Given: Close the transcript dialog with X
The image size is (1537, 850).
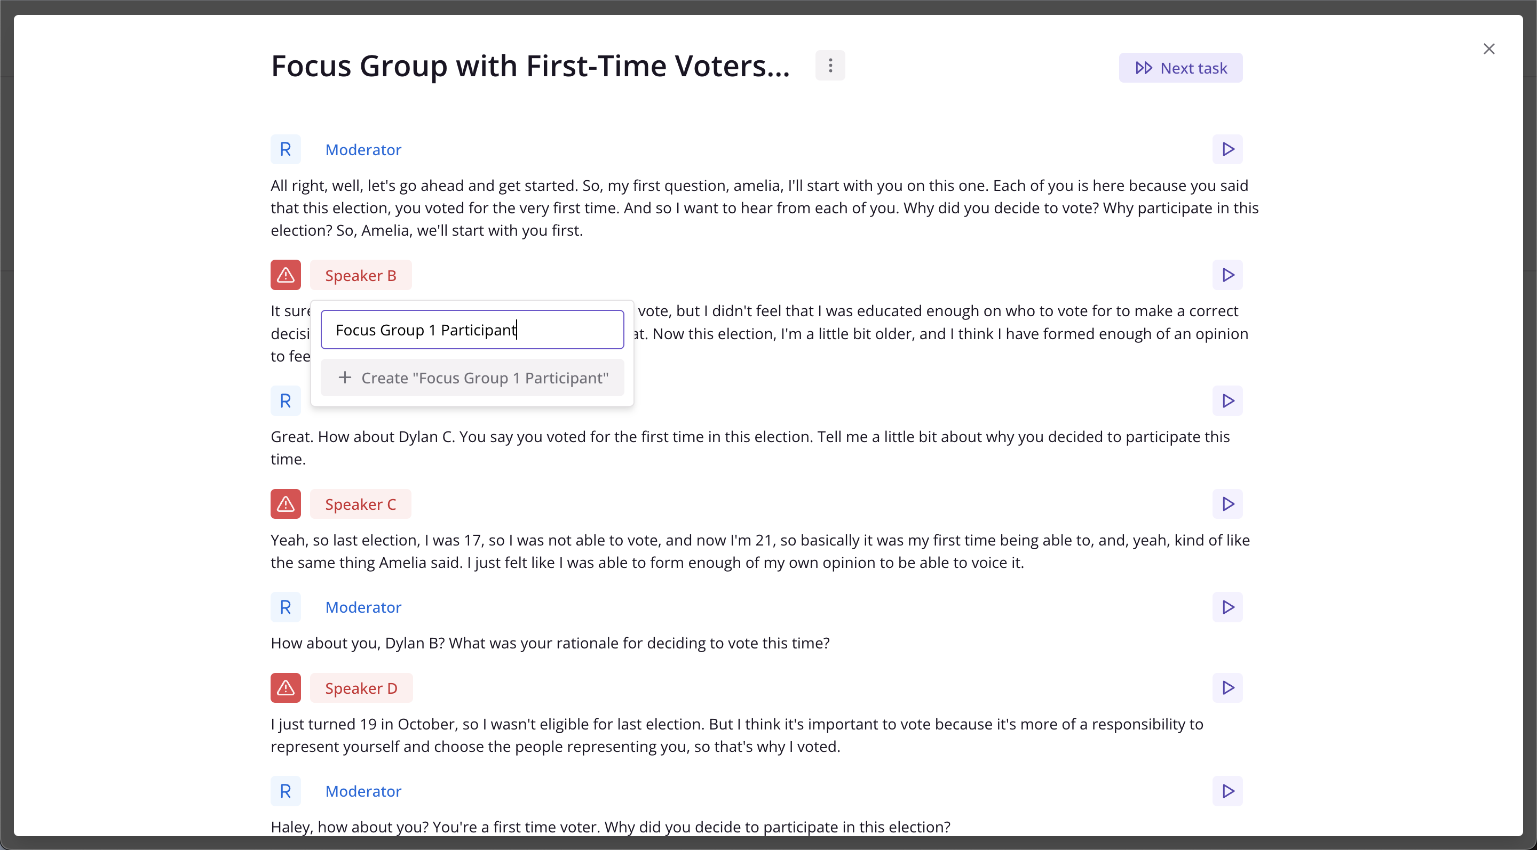Looking at the screenshot, I should tap(1488, 49).
